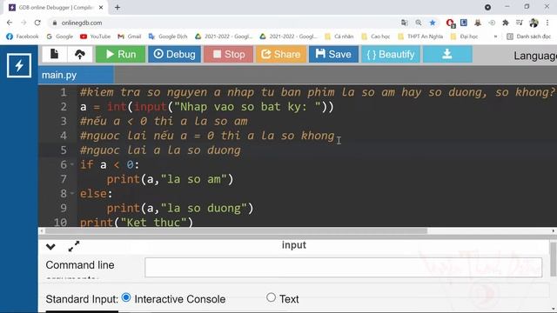Open the Google bookmark
Viewport: 557px width, 313px height.
59,37
